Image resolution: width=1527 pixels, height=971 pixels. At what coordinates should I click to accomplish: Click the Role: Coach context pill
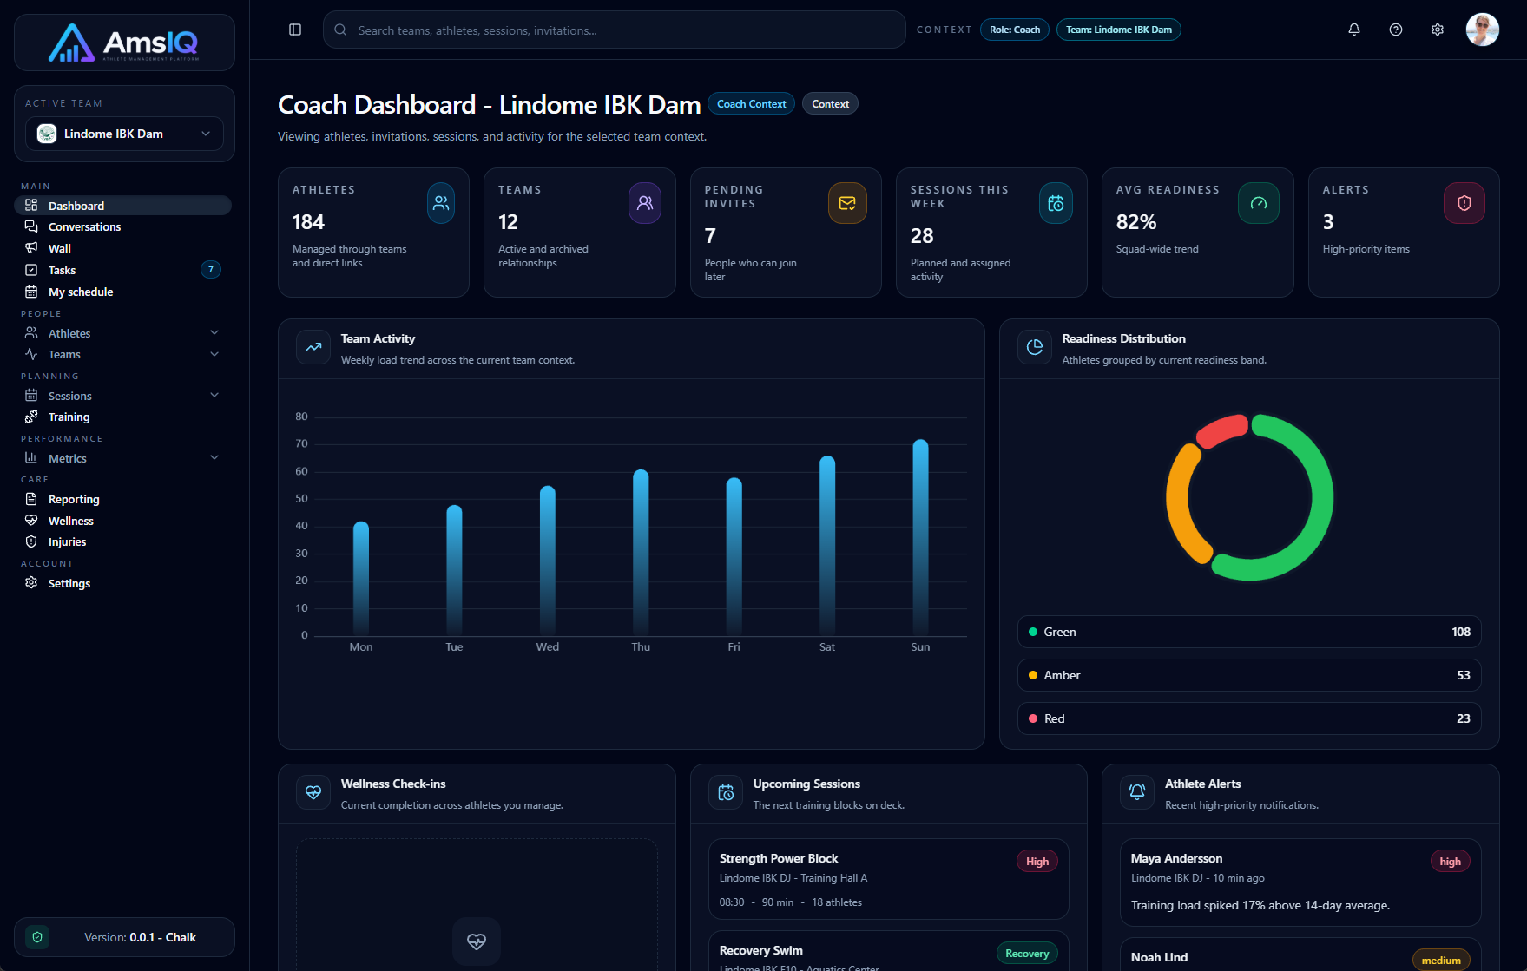click(1015, 30)
